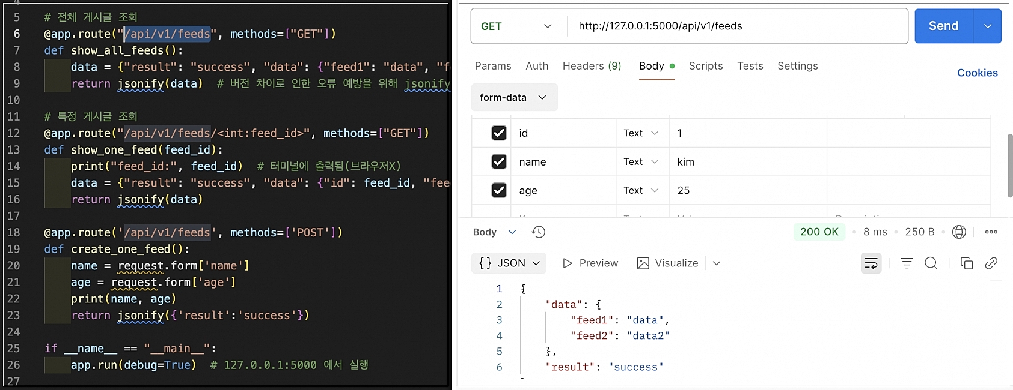
Task: Open the Scripts tab
Action: coord(706,66)
